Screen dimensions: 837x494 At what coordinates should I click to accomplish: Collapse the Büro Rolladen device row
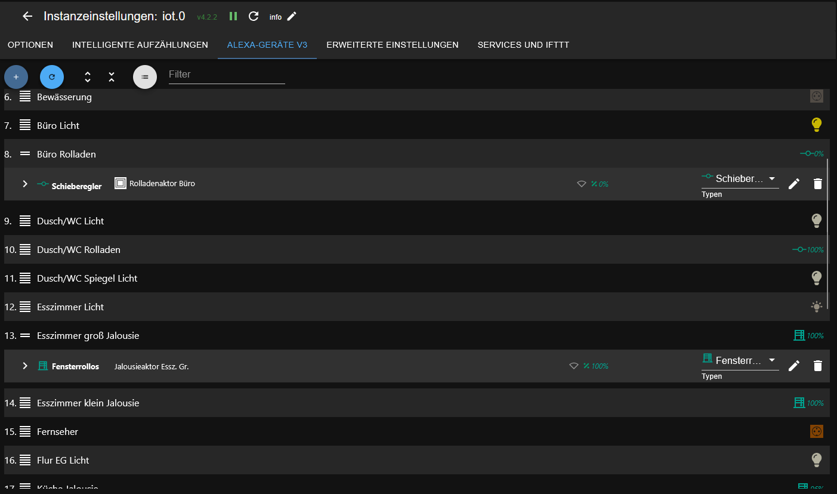[25, 154]
